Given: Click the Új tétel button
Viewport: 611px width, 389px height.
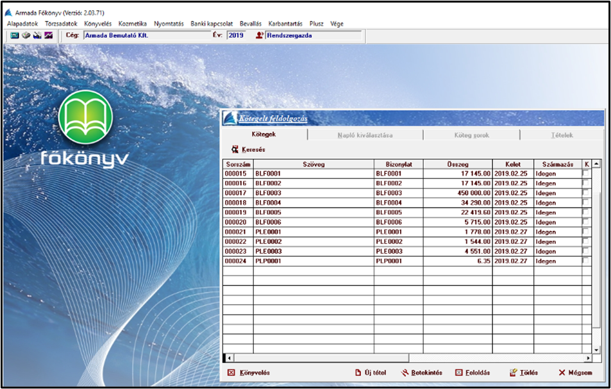Looking at the screenshot, I should pos(371,372).
